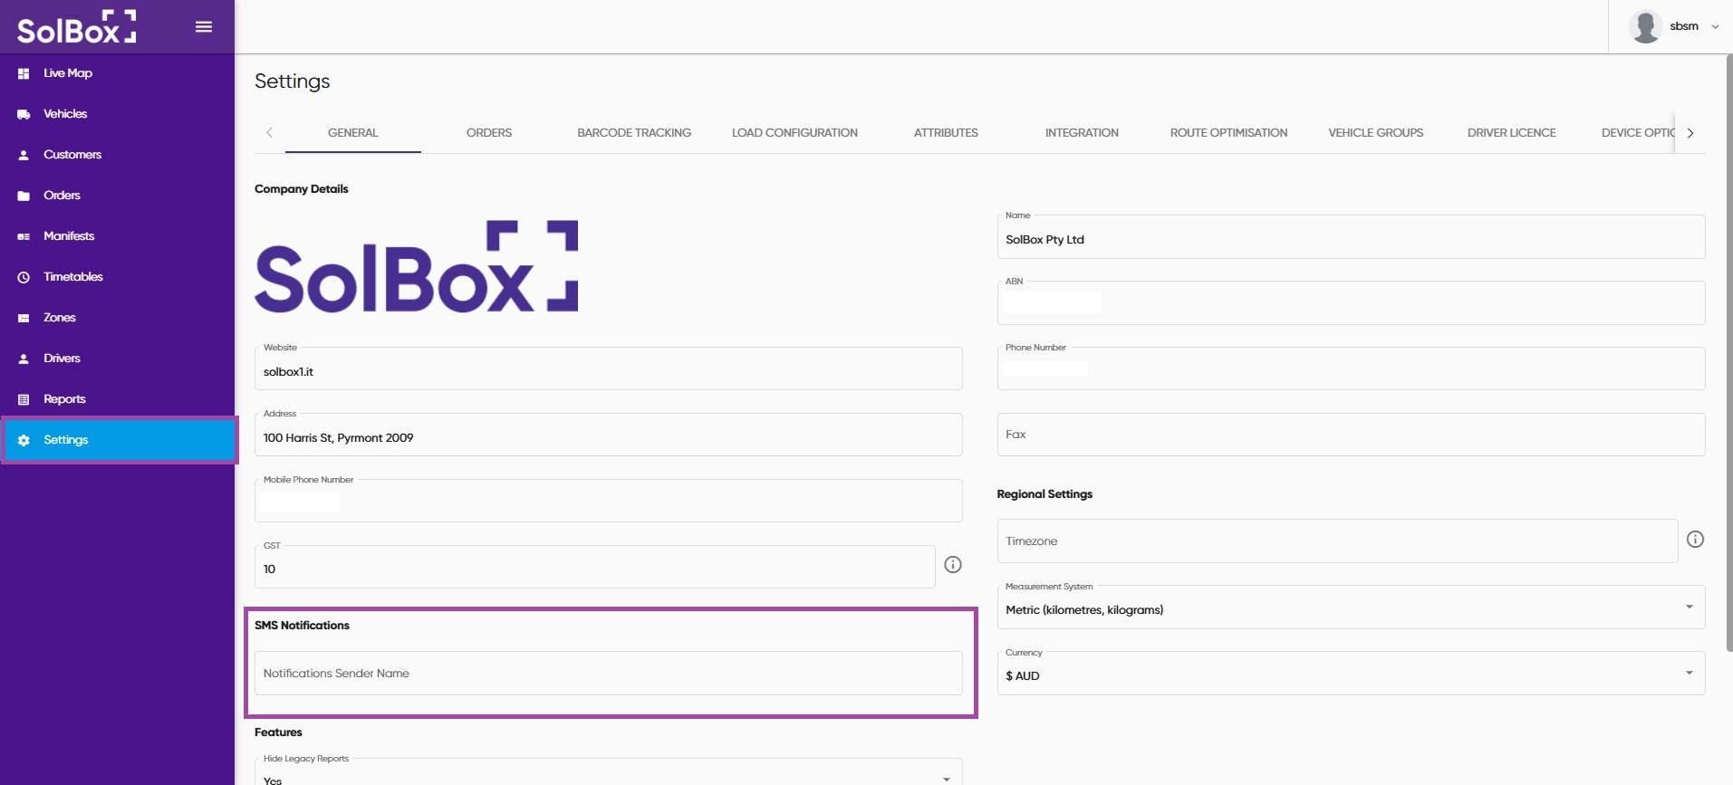
Task: Click the Website input field
Action: coord(608,369)
